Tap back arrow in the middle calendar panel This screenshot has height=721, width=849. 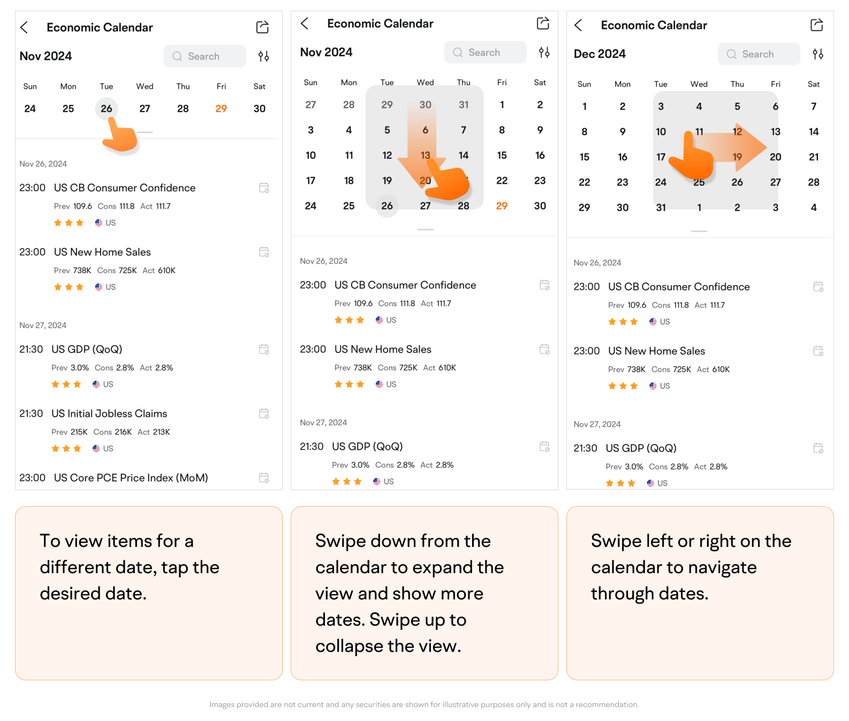click(305, 24)
